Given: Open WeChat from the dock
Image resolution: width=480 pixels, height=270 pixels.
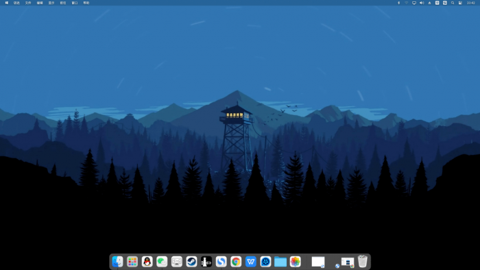Looking at the screenshot, I should pyautogui.click(x=162, y=262).
